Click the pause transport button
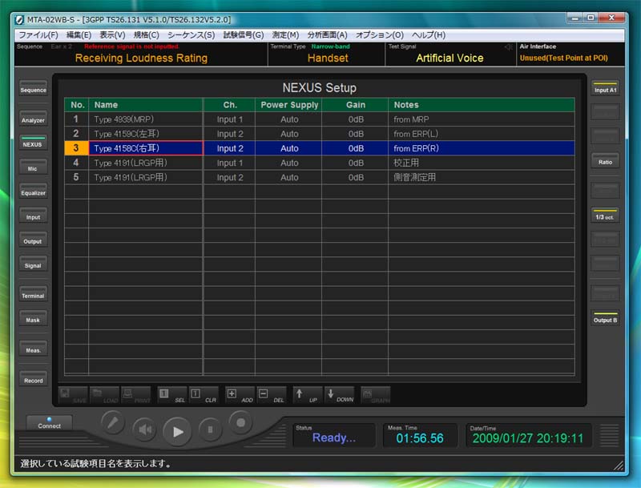The height and width of the screenshot is (488, 641). tap(210, 430)
